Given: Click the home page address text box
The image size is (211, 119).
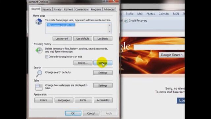Looking at the screenshot, I should click(x=77, y=28).
